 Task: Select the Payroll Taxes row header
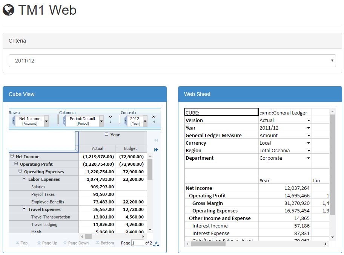(x=43, y=194)
